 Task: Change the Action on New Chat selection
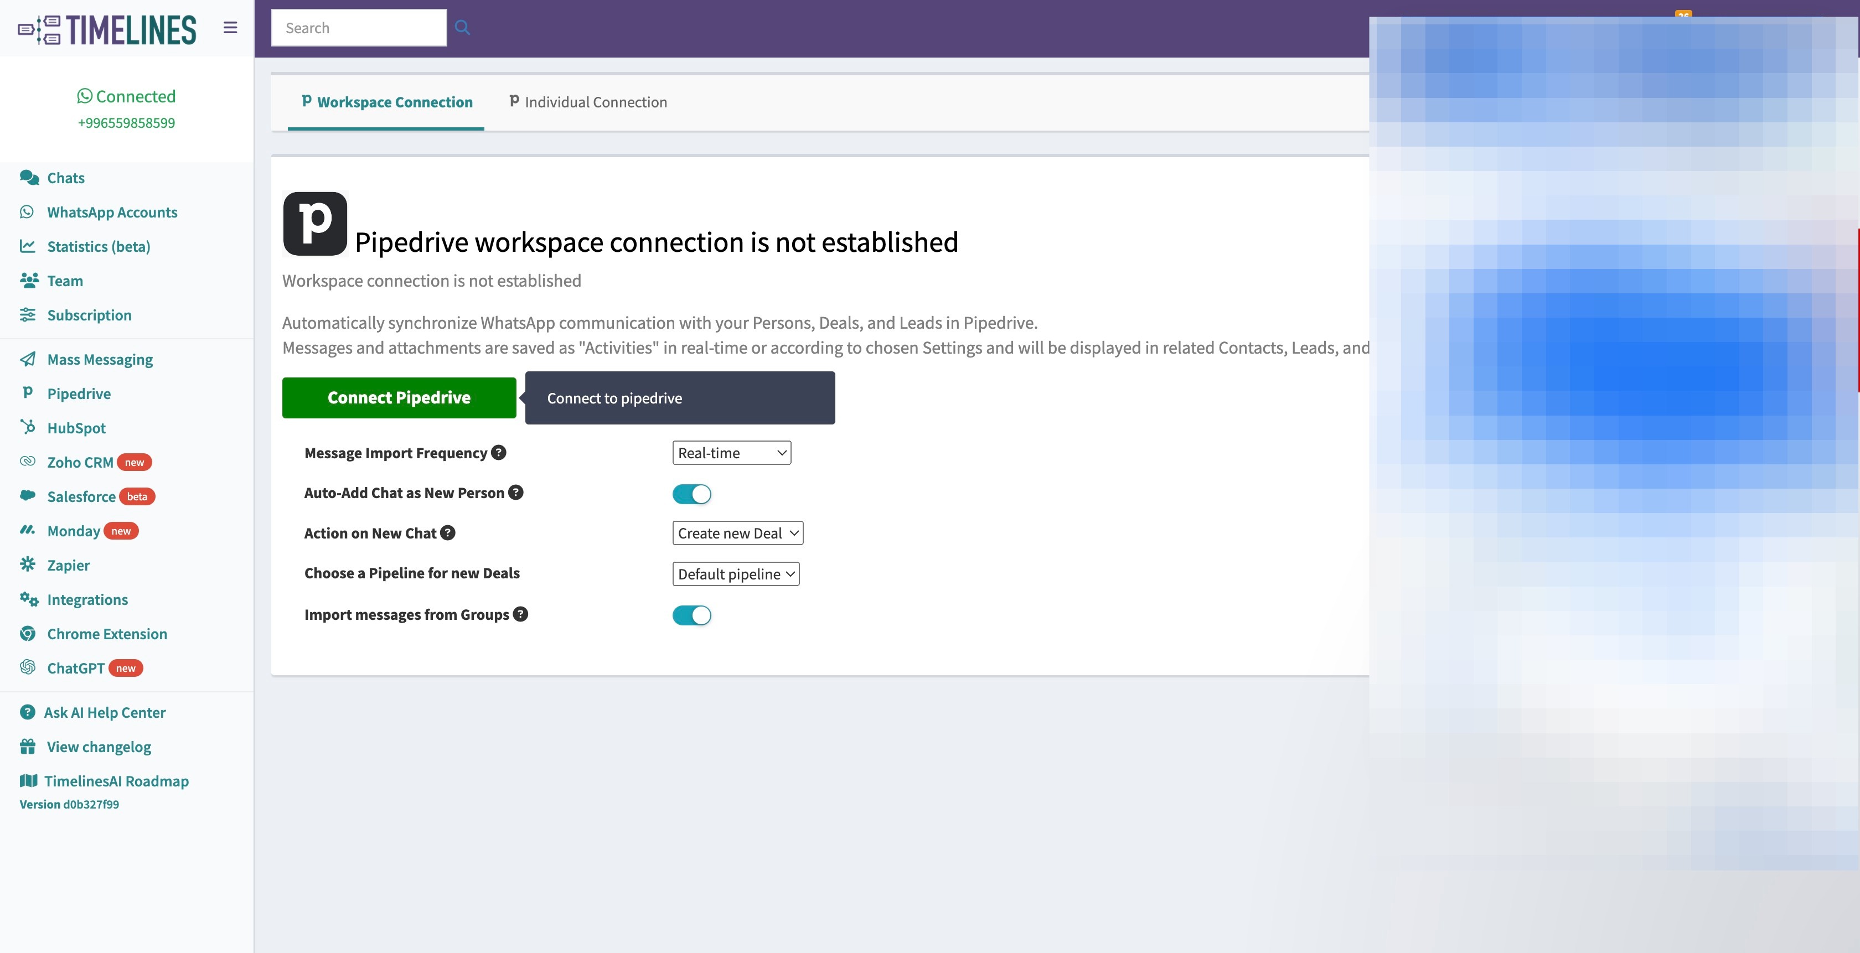[736, 533]
